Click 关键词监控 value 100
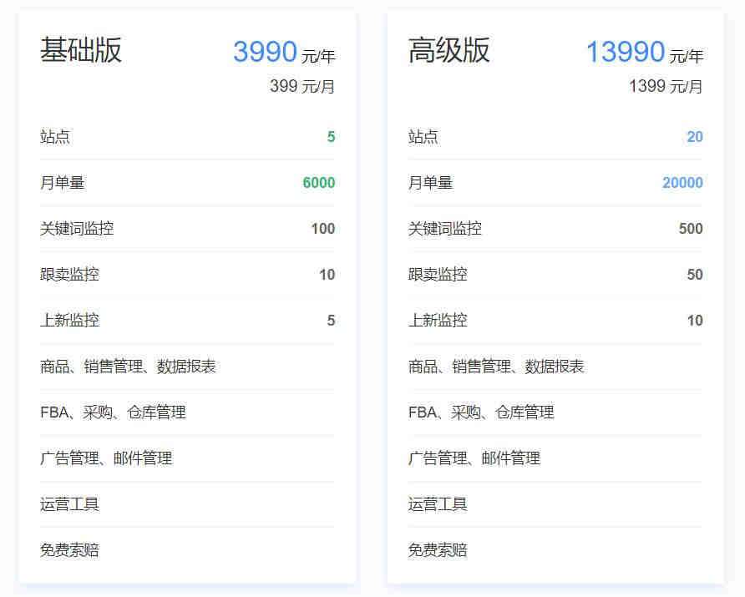The width and height of the screenshot is (745, 597). pyautogui.click(x=323, y=229)
